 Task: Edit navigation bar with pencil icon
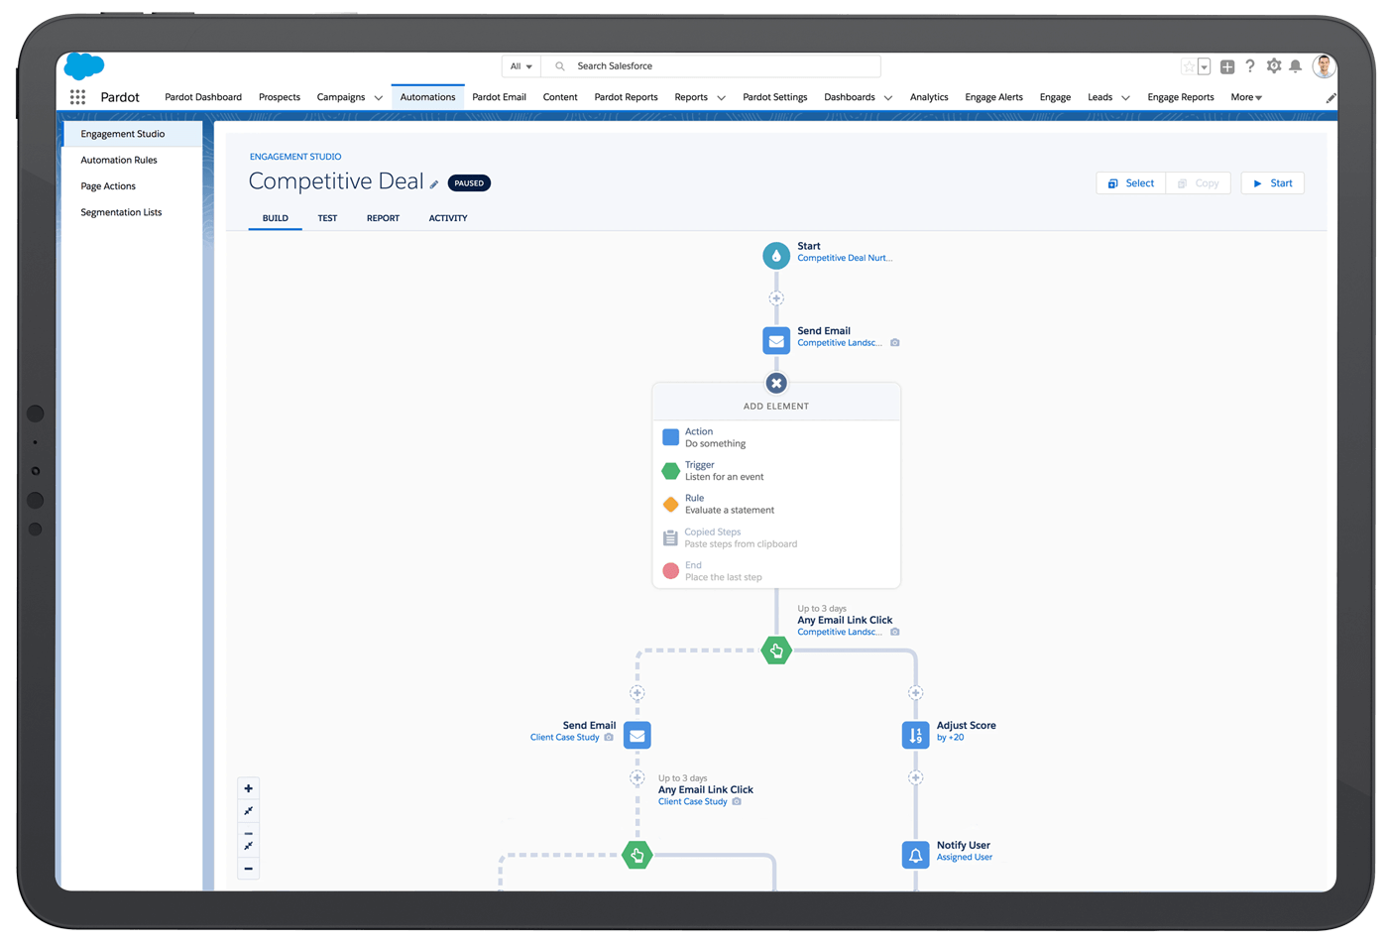click(x=1330, y=98)
